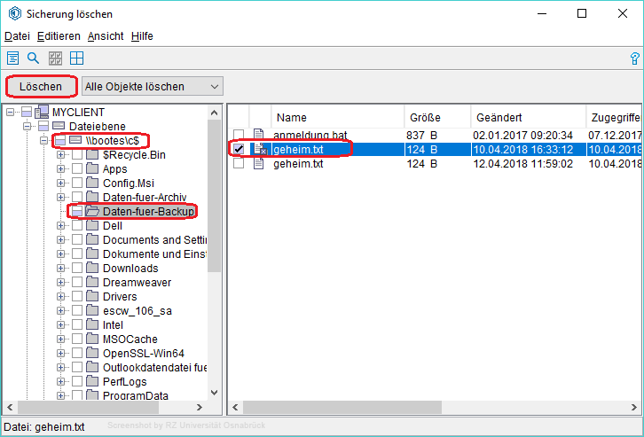Viewport: 644px width, 437px height.
Task: Uncheck the selected geheim.txt checkbox
Action: tap(239, 149)
